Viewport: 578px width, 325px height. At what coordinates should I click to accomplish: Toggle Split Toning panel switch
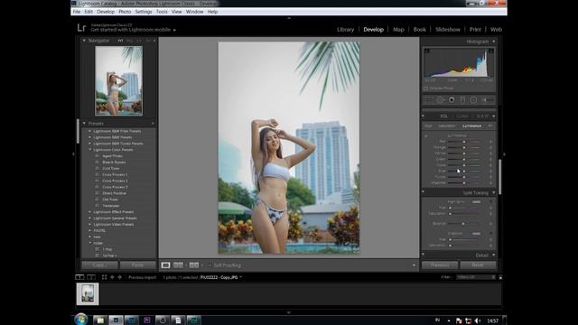[x=424, y=192]
